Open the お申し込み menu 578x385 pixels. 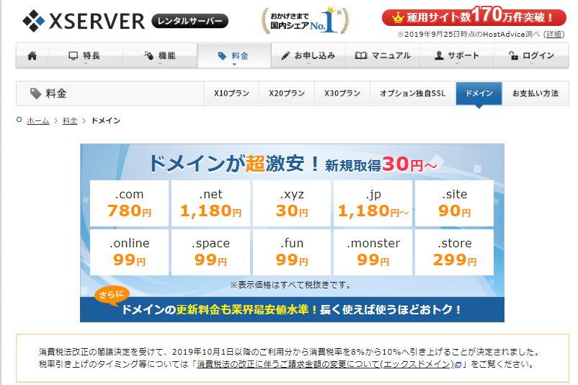(308, 56)
